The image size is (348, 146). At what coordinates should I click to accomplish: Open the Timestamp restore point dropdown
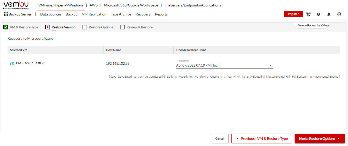point(224,66)
